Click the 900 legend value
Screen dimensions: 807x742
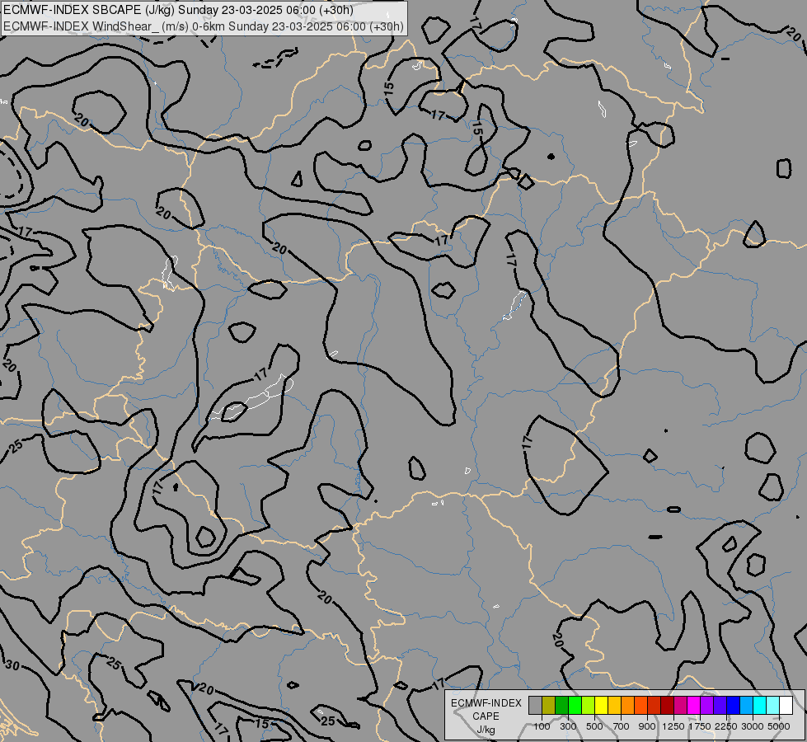point(647,726)
